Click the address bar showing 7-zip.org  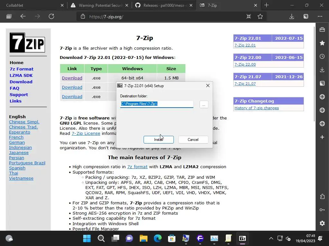164,17
